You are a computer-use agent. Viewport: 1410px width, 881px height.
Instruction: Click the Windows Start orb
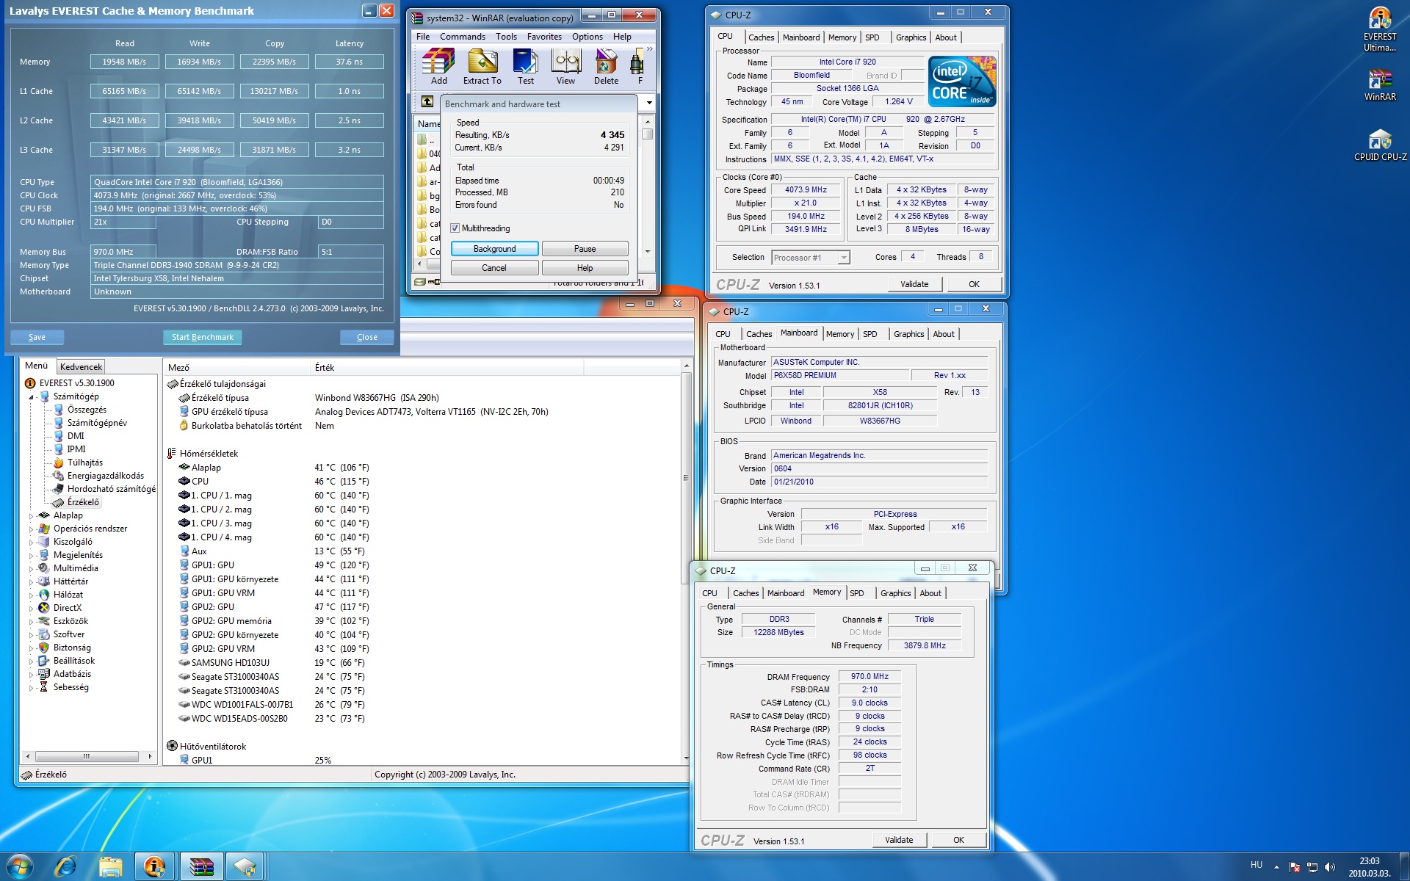[20, 866]
